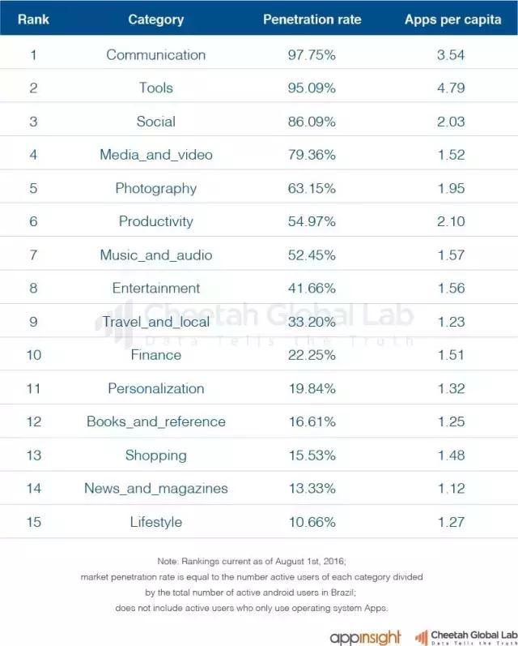Select the Music_and_audio category cell
Viewport: 518px width, 646px height.
coord(156,255)
